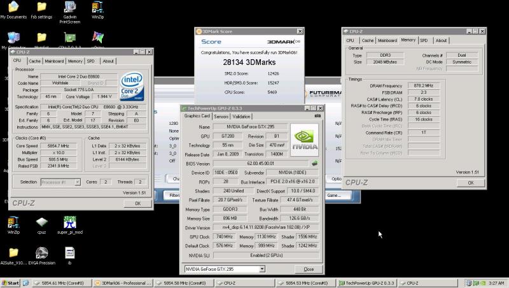509x288 pixels.
Task: Switch to Mainboard tab in right CPU-Z
Action: (387, 41)
